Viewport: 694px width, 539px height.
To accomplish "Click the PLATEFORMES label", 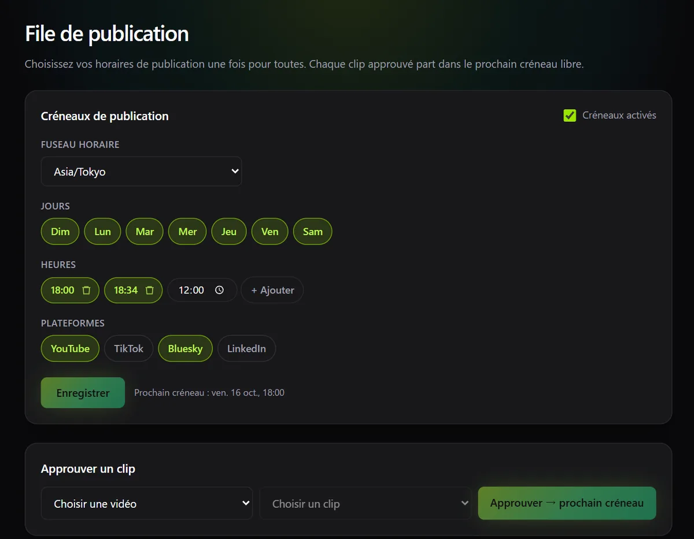I will [73, 323].
